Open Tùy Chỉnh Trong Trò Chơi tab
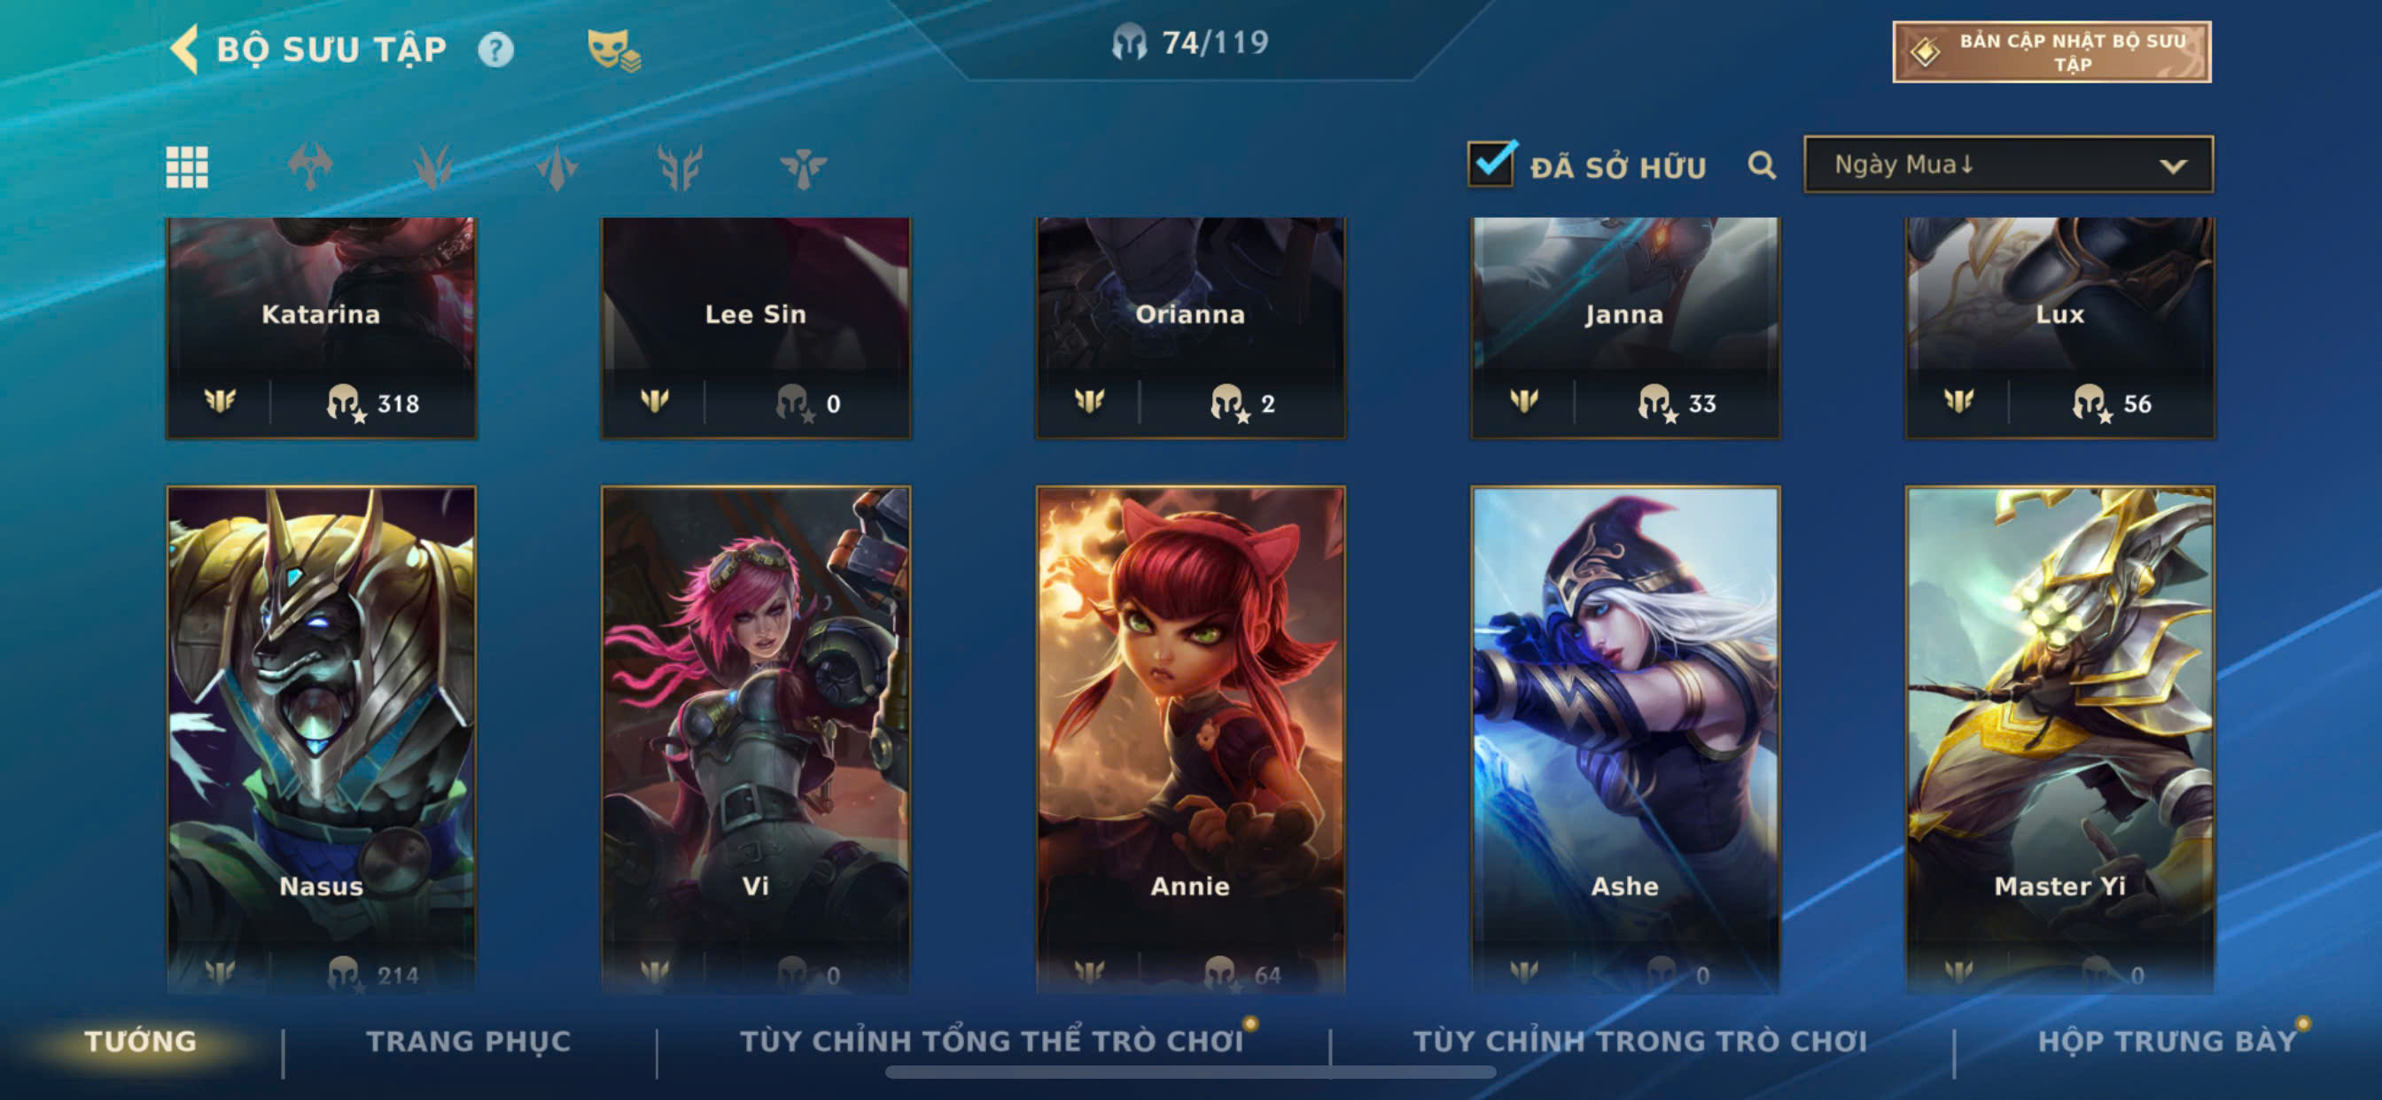This screenshot has width=2382, height=1100. (1640, 1041)
